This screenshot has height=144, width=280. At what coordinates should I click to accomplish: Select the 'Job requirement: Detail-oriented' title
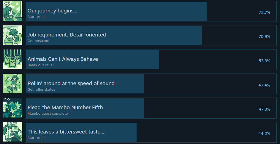67,35
